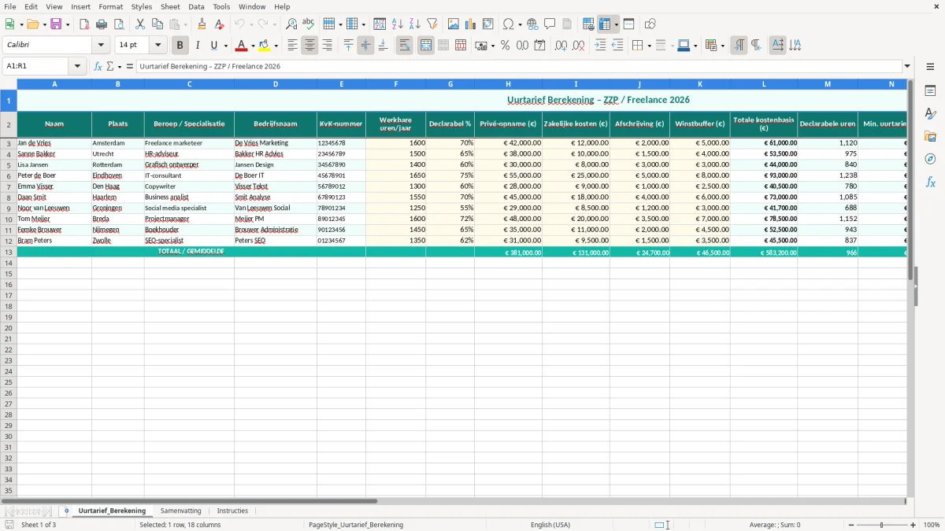The width and height of the screenshot is (945, 531).
Task: Click the Zoom In plus button
Action: click(913, 525)
